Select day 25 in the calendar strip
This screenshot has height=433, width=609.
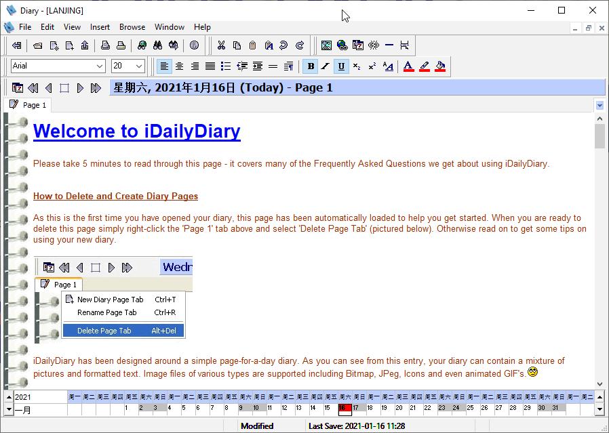coord(473,408)
